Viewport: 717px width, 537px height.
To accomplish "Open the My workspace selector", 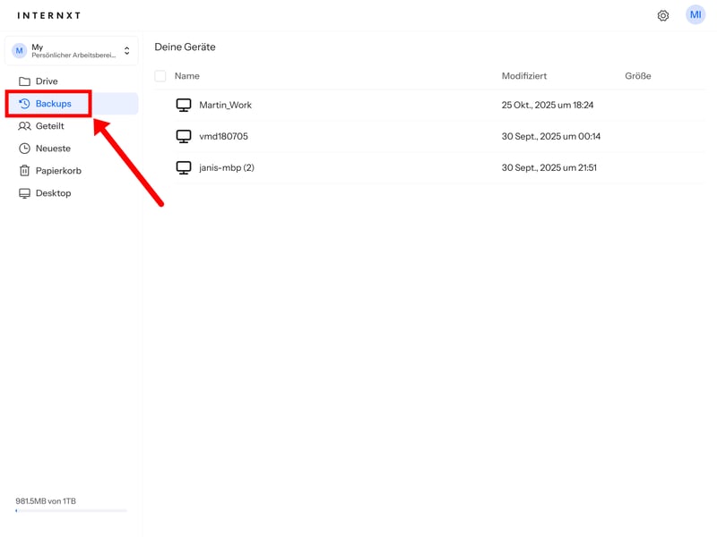I will (72, 51).
